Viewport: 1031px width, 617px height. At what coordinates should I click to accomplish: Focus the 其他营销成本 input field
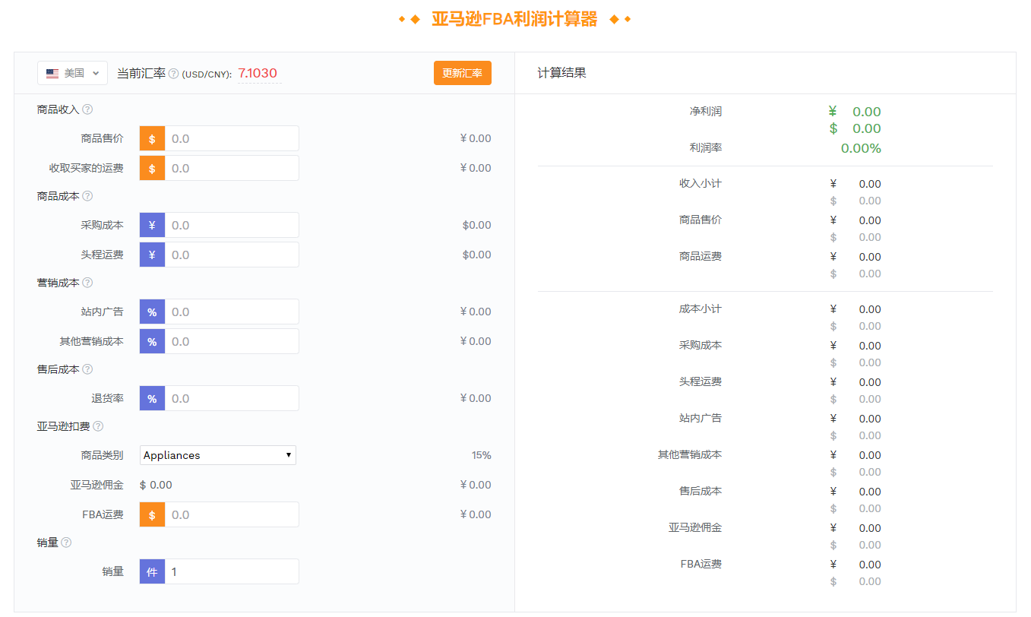pyautogui.click(x=232, y=341)
